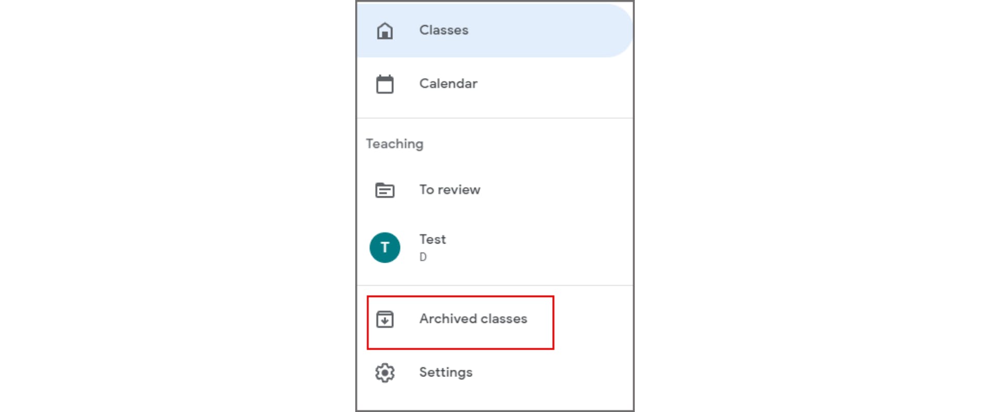Click the teal T class avatar
Viewport: 990px width, 412px height.
click(x=385, y=248)
